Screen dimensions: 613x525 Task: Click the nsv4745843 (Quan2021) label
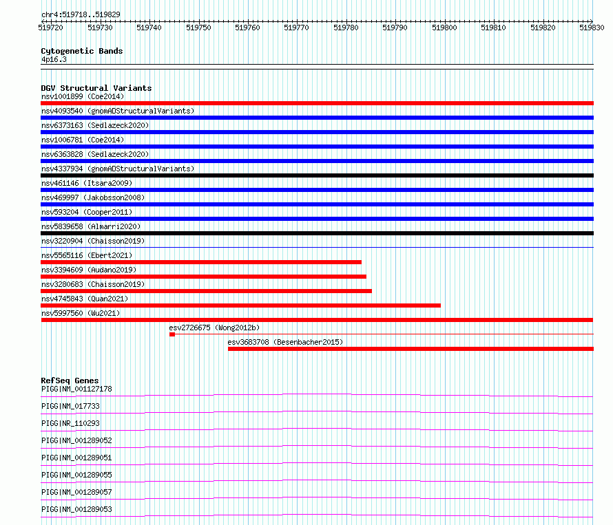[85, 299]
